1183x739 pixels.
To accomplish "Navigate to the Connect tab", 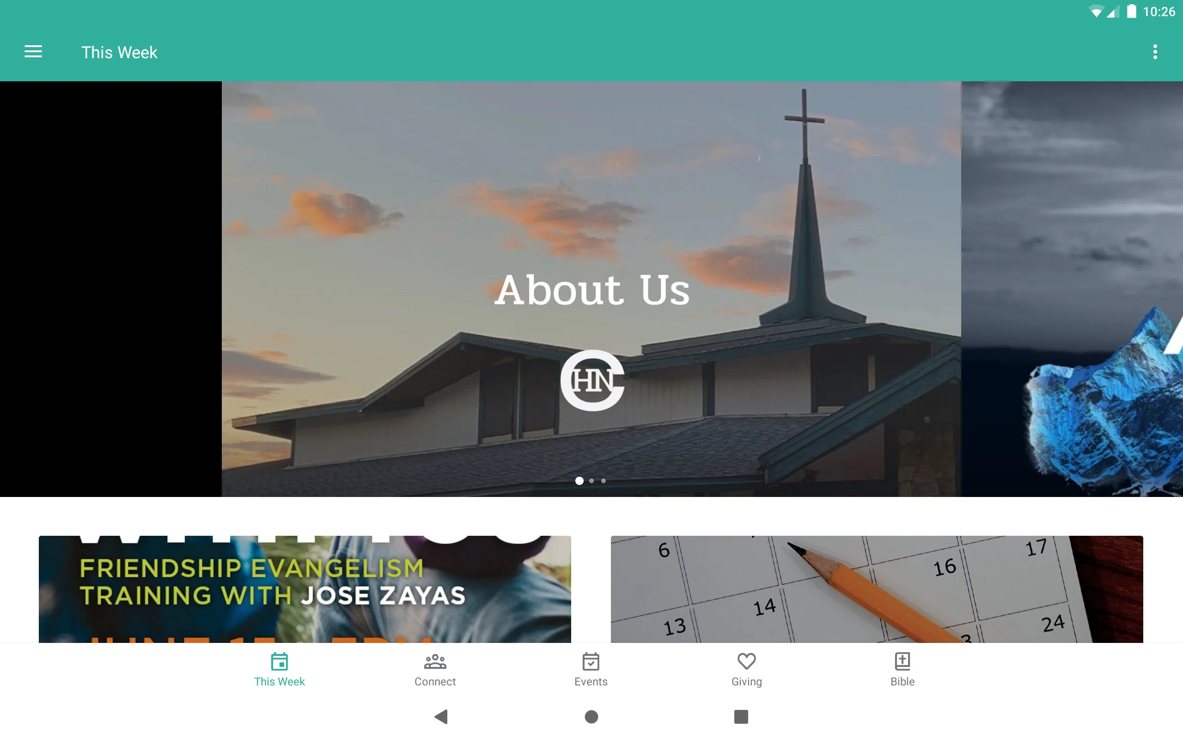I will (434, 668).
